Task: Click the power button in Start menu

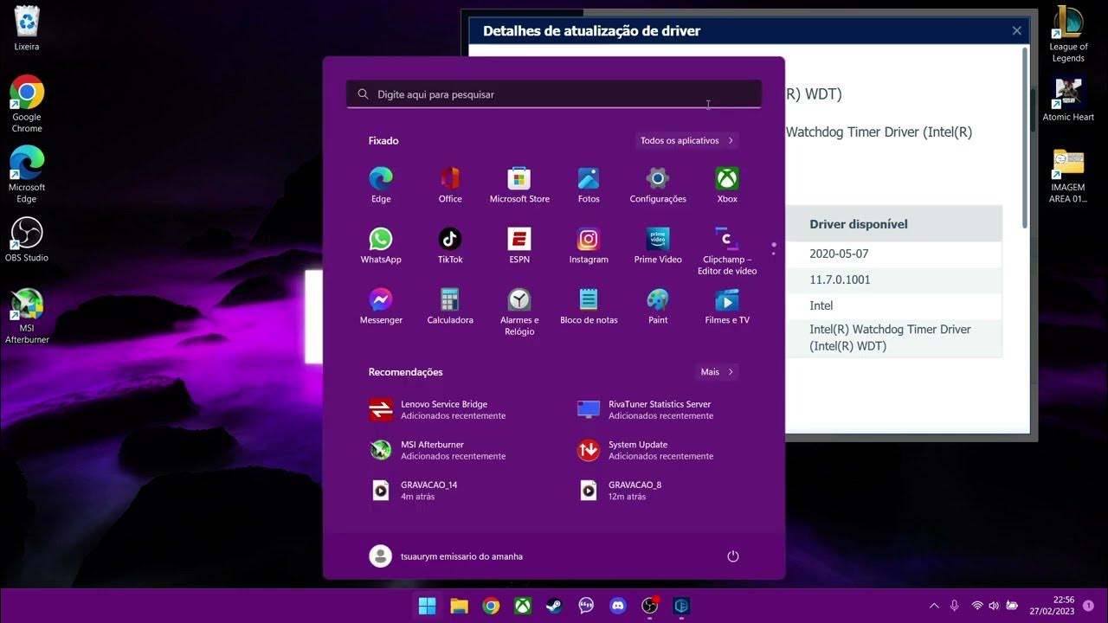Action: pyautogui.click(x=733, y=556)
